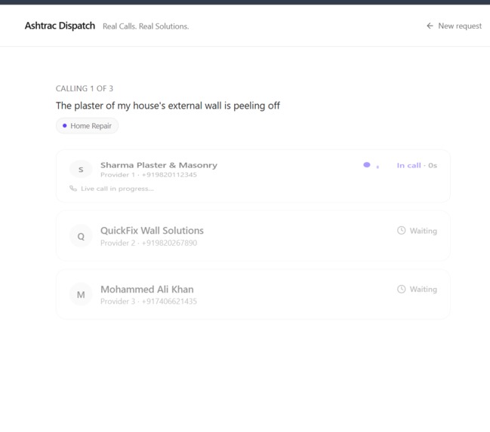Screen dimensions: 490x432
Task: Click Waiting status for QuickFix Wall Solutions
Action: point(423,231)
